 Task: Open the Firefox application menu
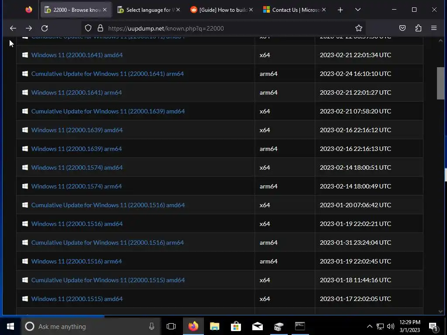point(434,28)
